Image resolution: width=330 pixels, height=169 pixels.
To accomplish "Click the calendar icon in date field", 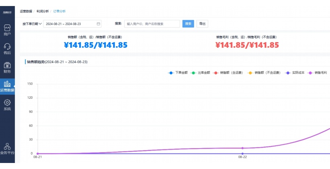I will (98, 24).
